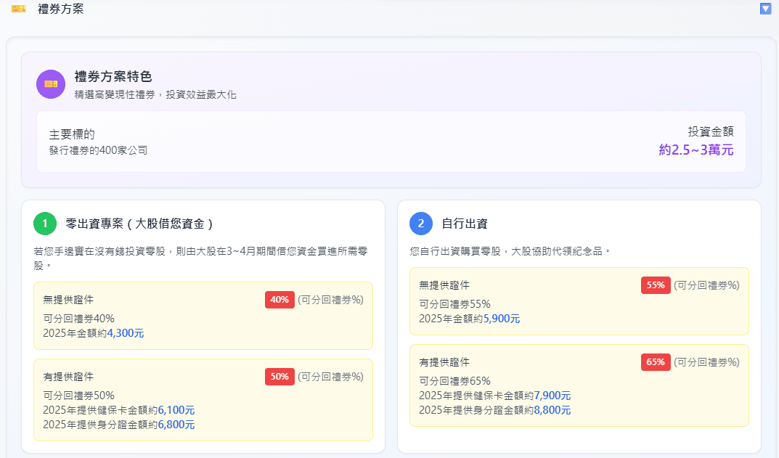Click the 7,900元 health card amount

coord(552,396)
